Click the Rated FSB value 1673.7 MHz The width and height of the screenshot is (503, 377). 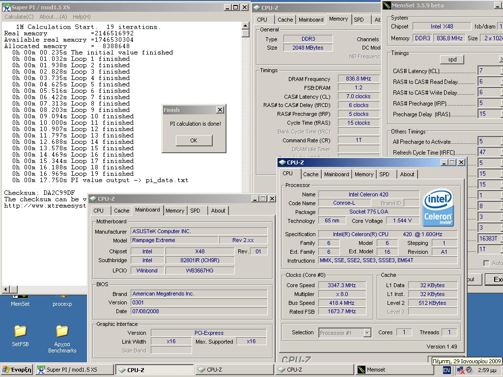point(342,311)
